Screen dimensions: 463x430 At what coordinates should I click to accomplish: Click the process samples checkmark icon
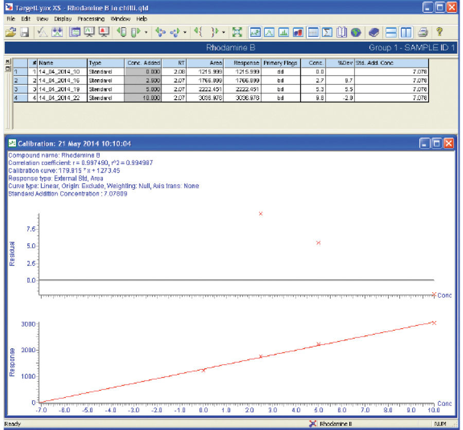pyautogui.click(x=42, y=32)
